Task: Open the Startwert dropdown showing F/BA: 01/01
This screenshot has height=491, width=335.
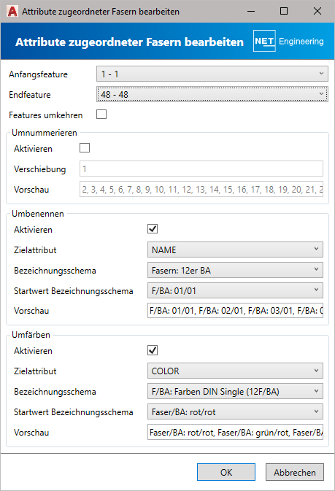Action: (x=235, y=290)
